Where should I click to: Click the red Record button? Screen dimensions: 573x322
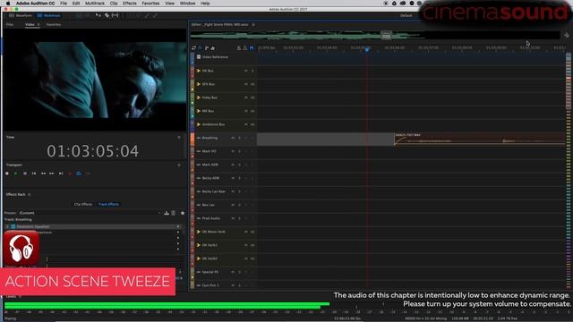(70, 174)
